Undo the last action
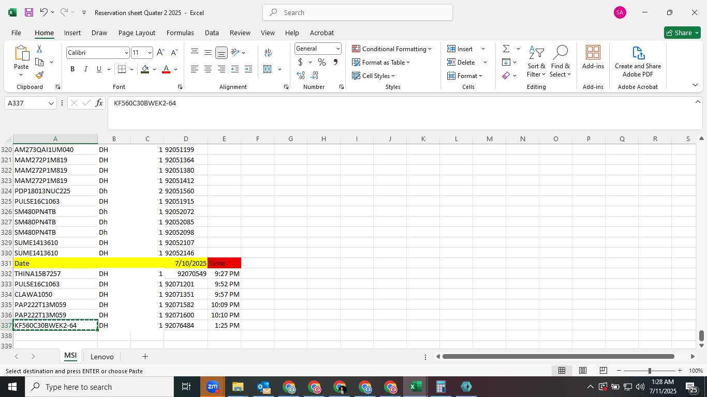 point(44,12)
